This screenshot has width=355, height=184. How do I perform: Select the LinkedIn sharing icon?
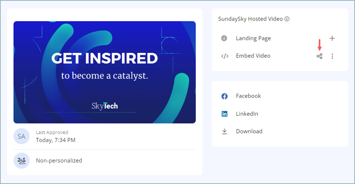(x=224, y=113)
